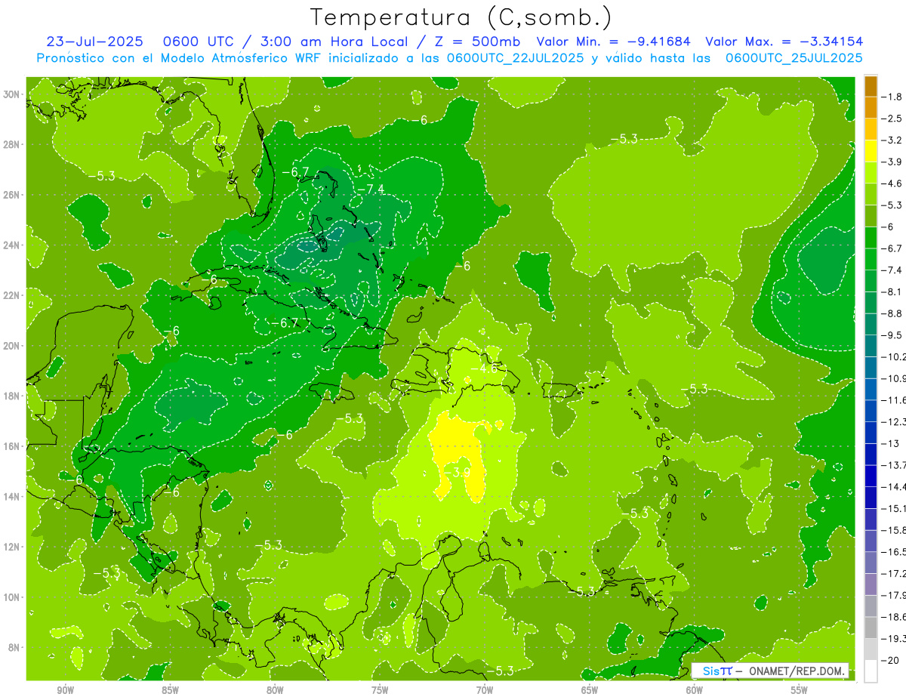Click the 'Valor Min. = -9.41684' readout
This screenshot has height=700, width=906.
613,42
